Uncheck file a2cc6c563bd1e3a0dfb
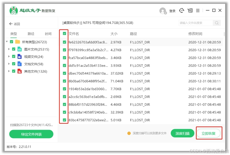230x155 pixels. [65, 97]
